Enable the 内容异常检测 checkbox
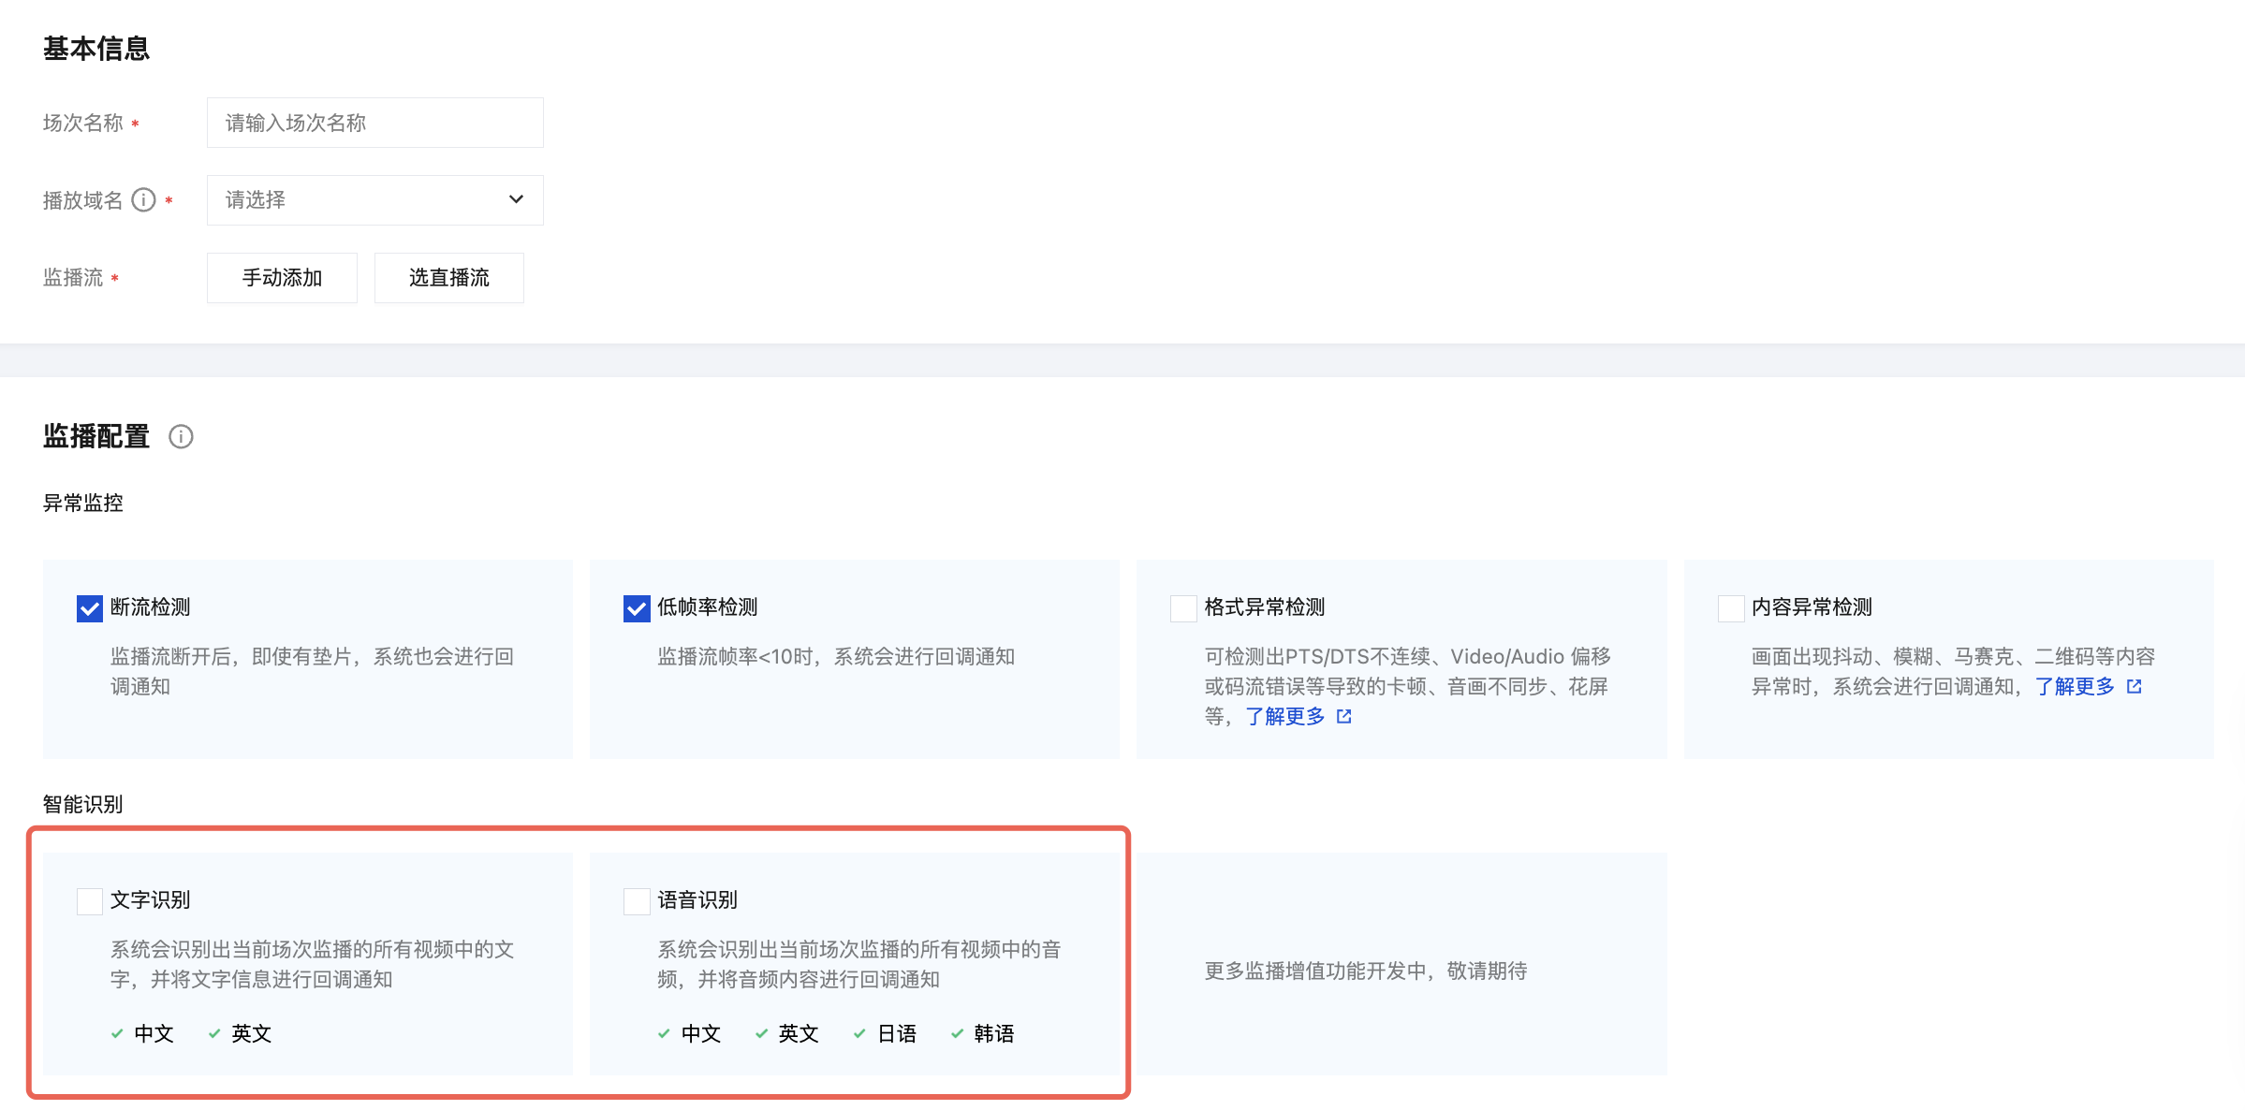Screen dimensions: 2245x1110 pyautogui.click(x=1731, y=608)
